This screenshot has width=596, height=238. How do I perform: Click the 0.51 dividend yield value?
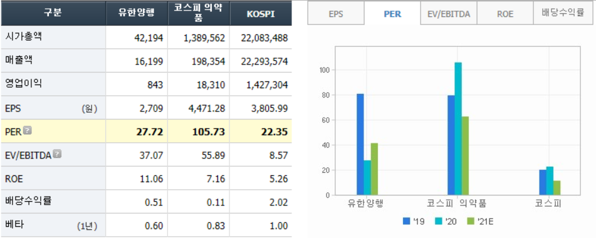coord(155,202)
